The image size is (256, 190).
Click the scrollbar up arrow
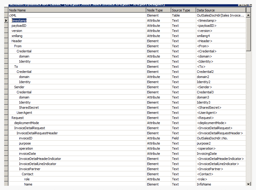[x=248, y=15]
